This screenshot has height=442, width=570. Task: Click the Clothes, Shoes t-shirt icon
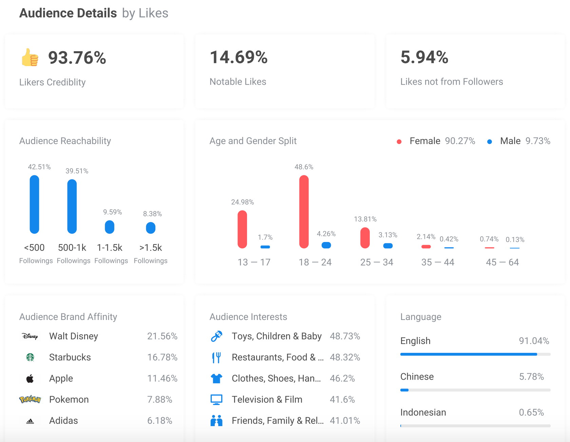click(216, 378)
